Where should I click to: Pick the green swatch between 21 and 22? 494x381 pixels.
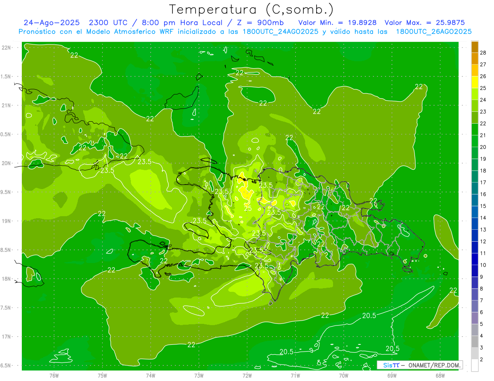click(475, 129)
